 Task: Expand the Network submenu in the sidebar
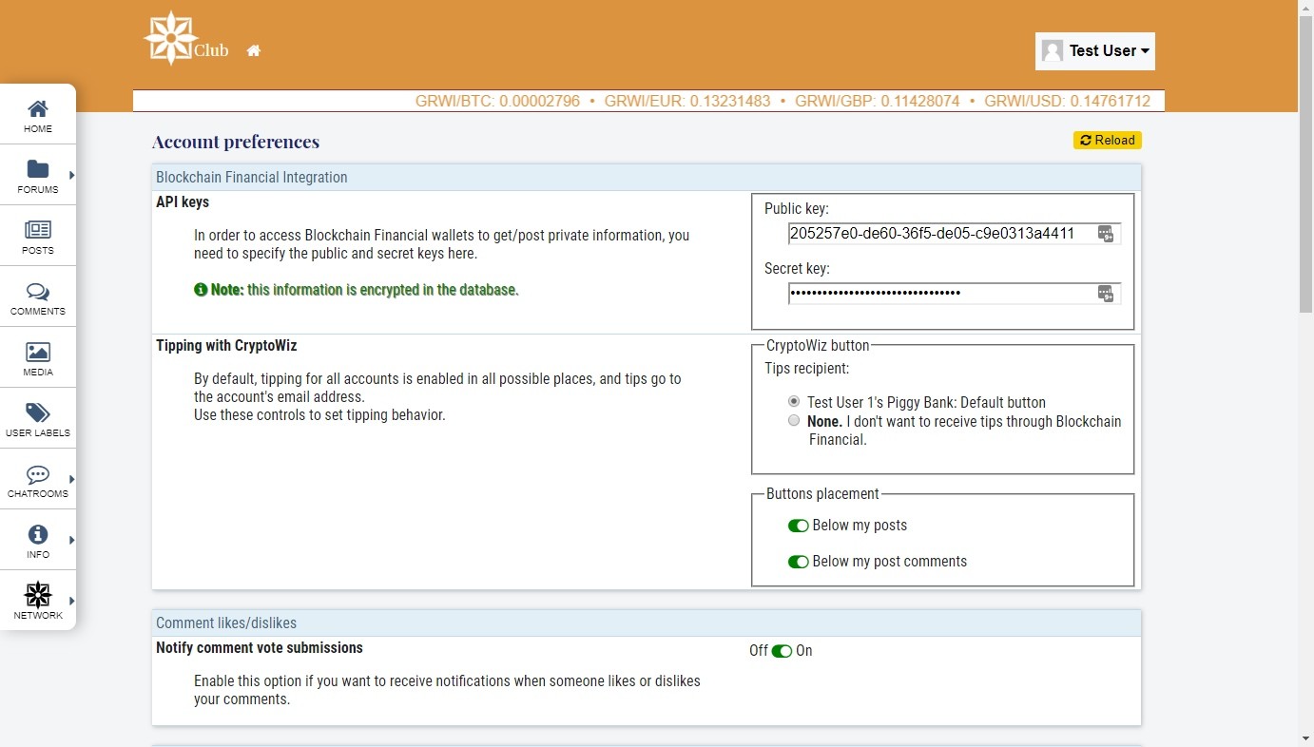coord(71,601)
